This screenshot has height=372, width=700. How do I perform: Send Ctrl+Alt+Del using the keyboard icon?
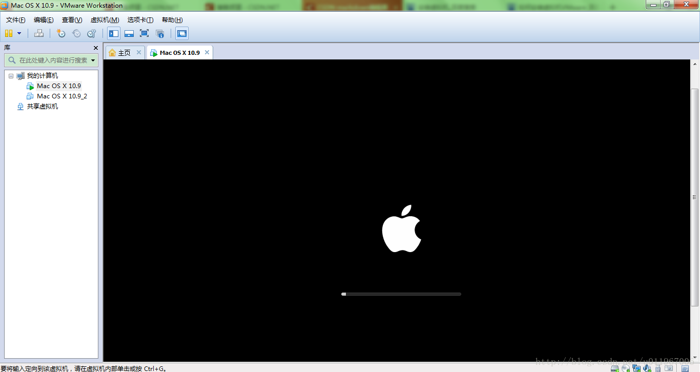pos(39,33)
